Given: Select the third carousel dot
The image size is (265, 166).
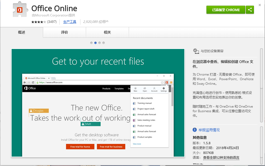Looking at the screenshot, I should click(99, 43).
